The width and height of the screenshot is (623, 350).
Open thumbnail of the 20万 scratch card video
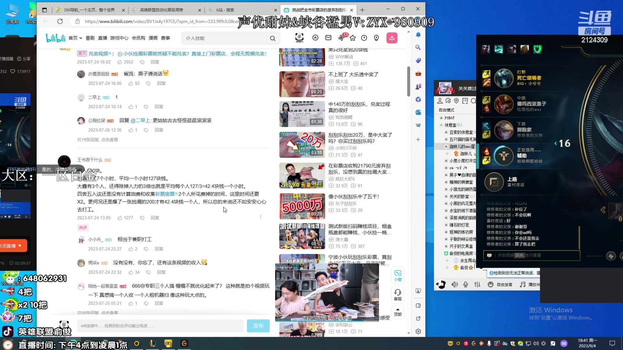coord(302,145)
